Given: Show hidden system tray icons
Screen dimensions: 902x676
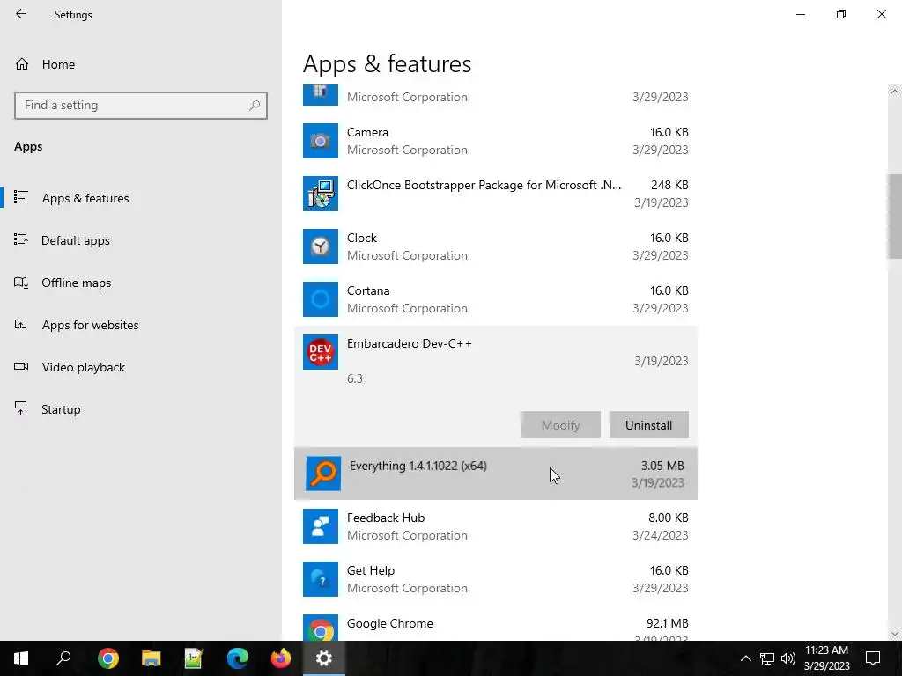Looking at the screenshot, I should pyautogui.click(x=745, y=658).
